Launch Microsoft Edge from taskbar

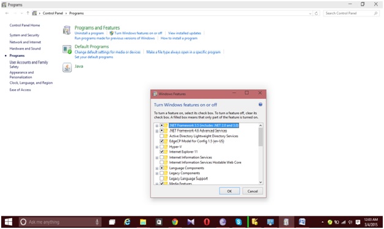click(x=127, y=222)
